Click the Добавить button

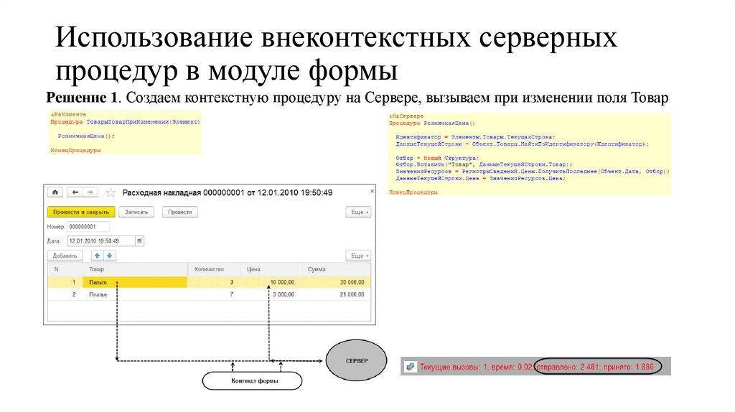[65, 256]
